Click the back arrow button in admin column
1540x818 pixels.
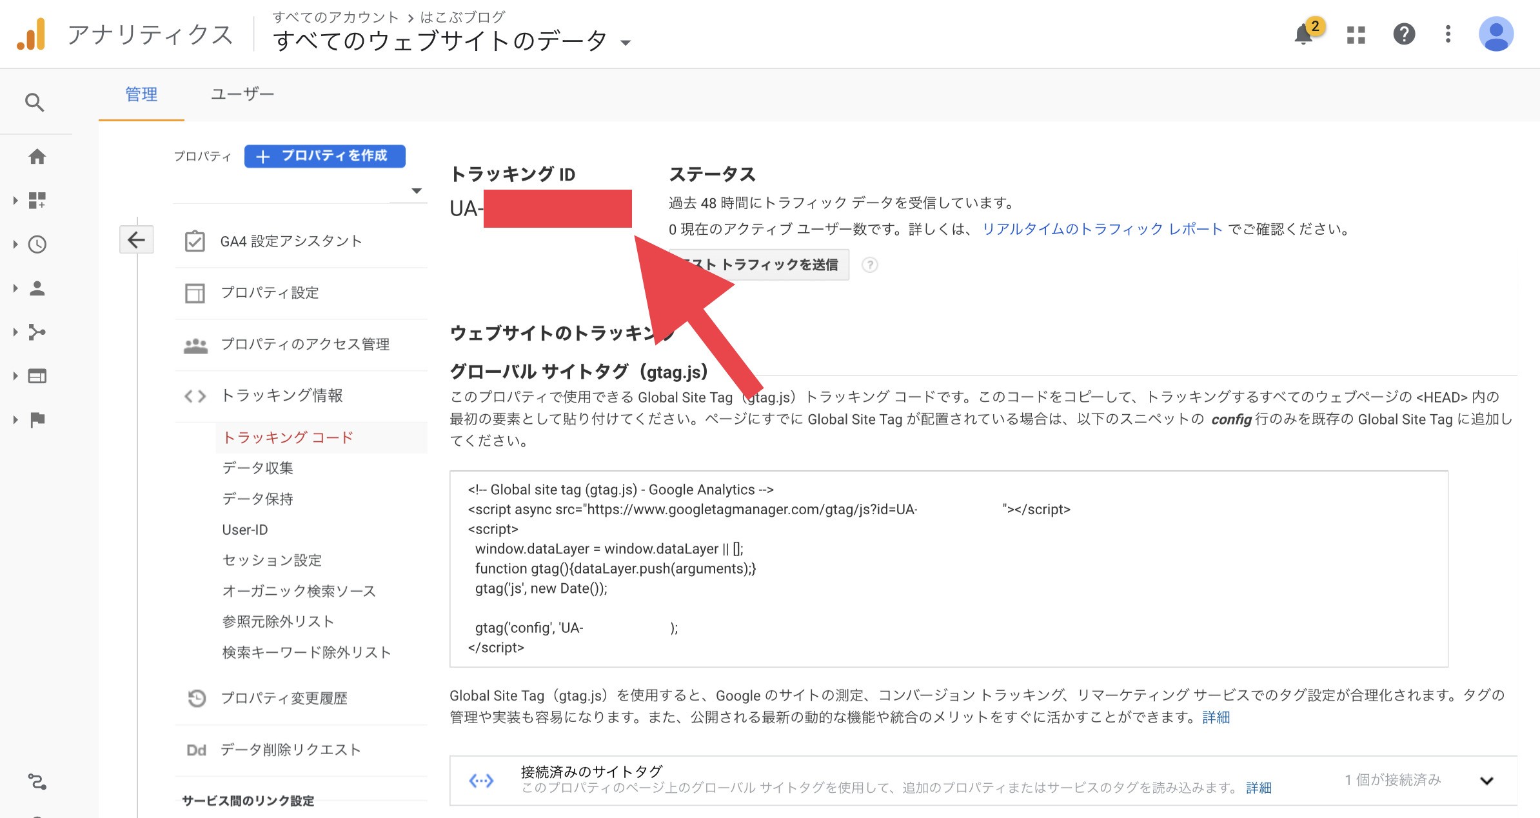pyautogui.click(x=137, y=240)
